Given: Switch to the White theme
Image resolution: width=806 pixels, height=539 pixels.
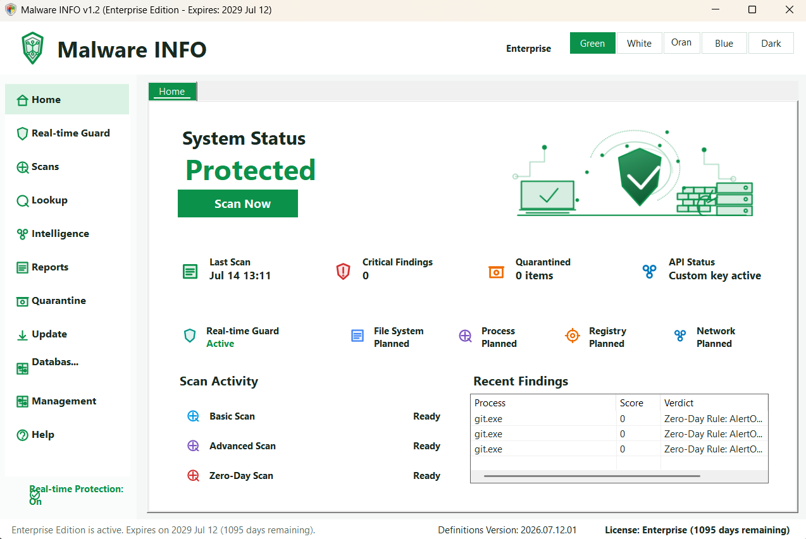Looking at the screenshot, I should [640, 43].
